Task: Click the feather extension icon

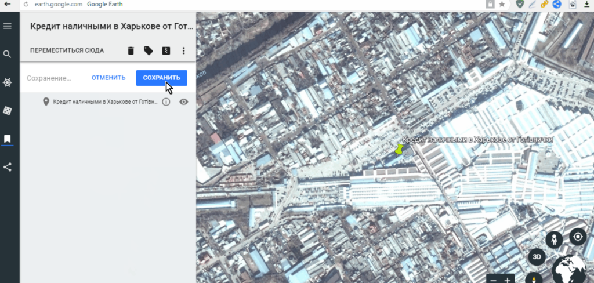Action: point(532,4)
